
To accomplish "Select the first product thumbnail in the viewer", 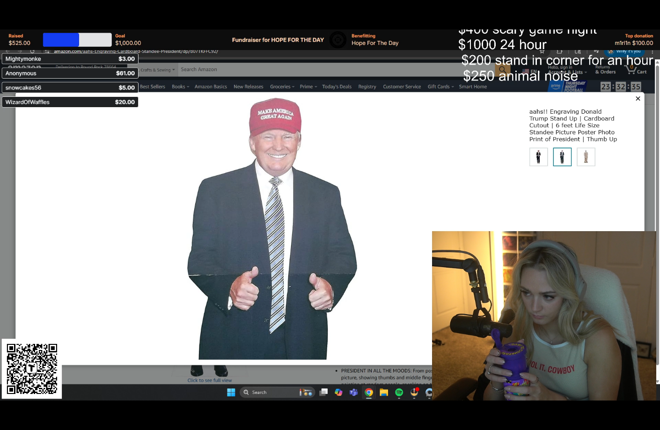I will coord(538,157).
